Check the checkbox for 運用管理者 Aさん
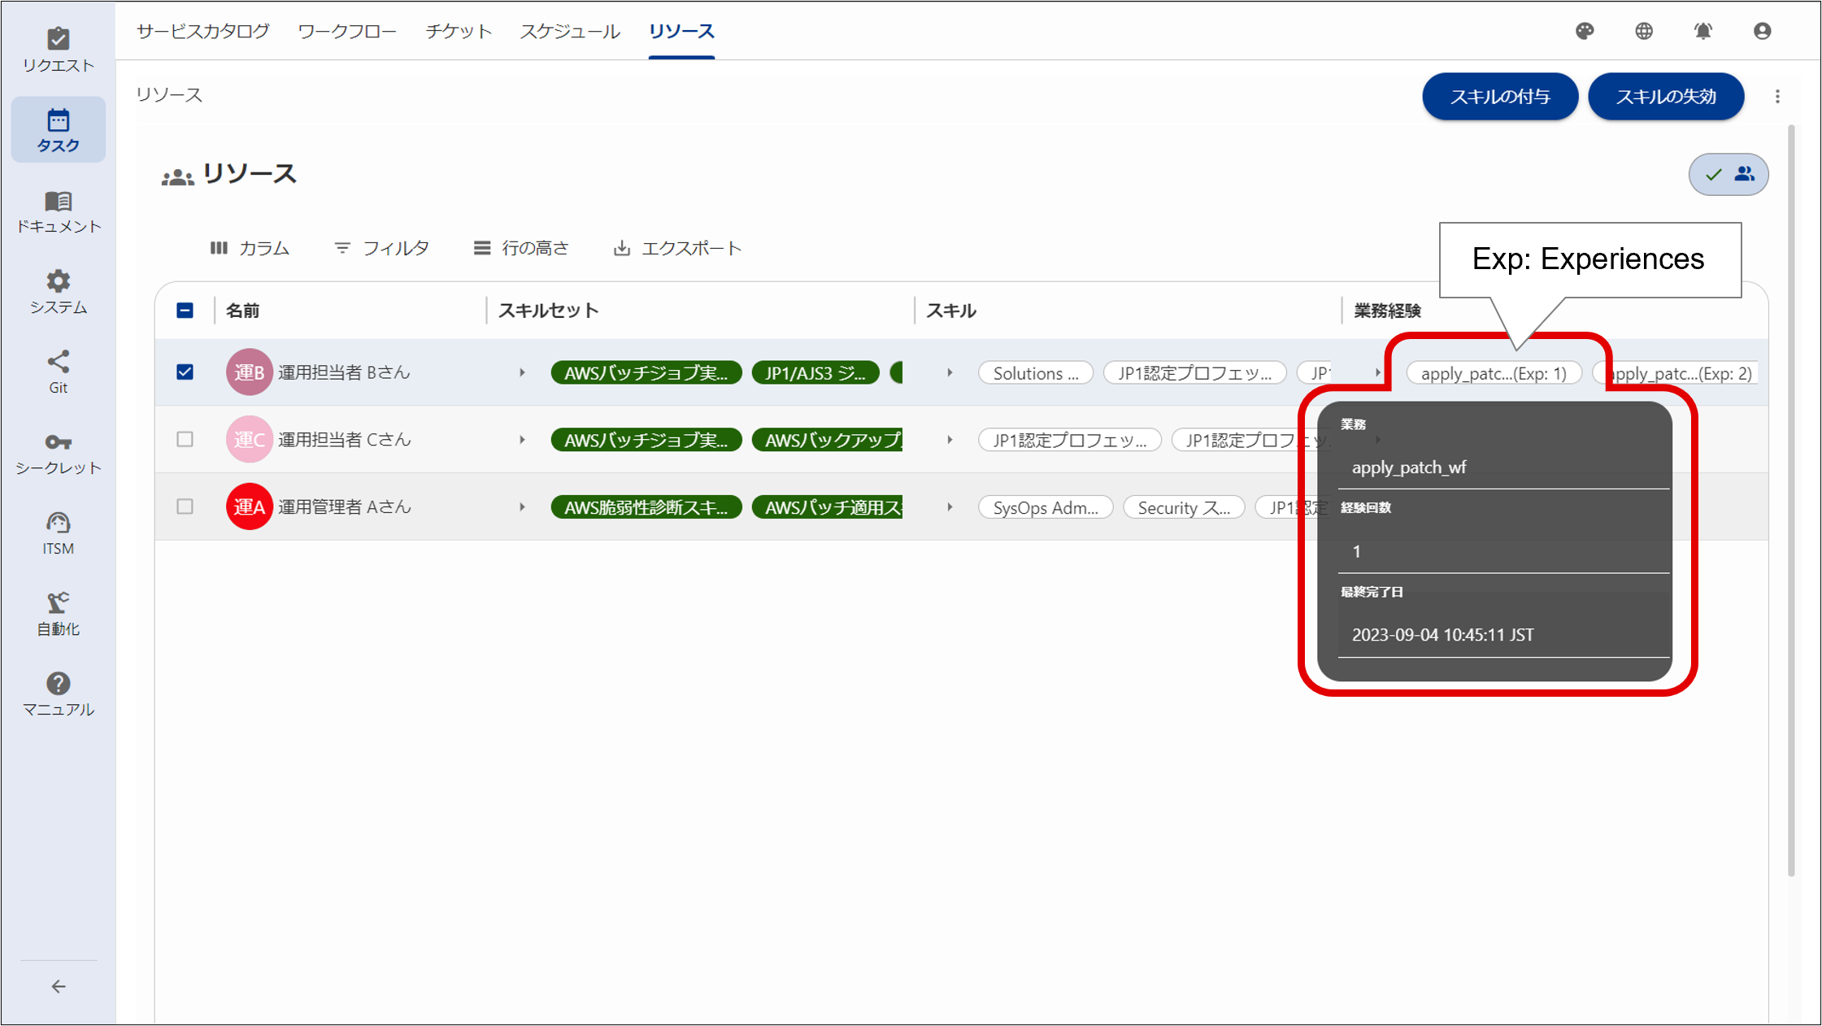This screenshot has width=1822, height=1026. tap(185, 506)
